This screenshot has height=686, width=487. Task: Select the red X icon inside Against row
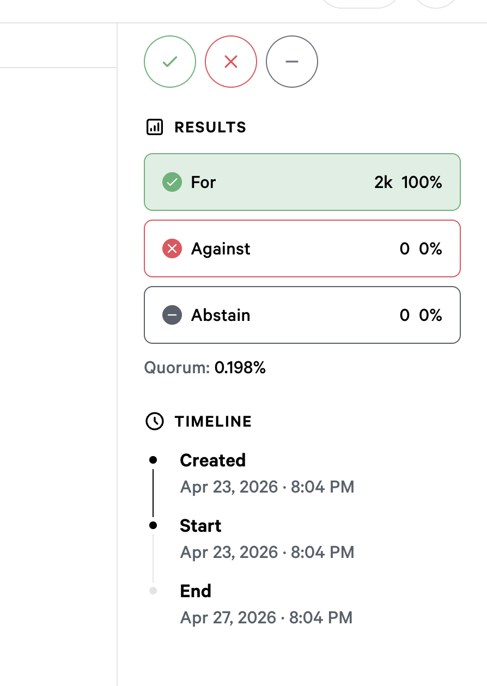172,248
